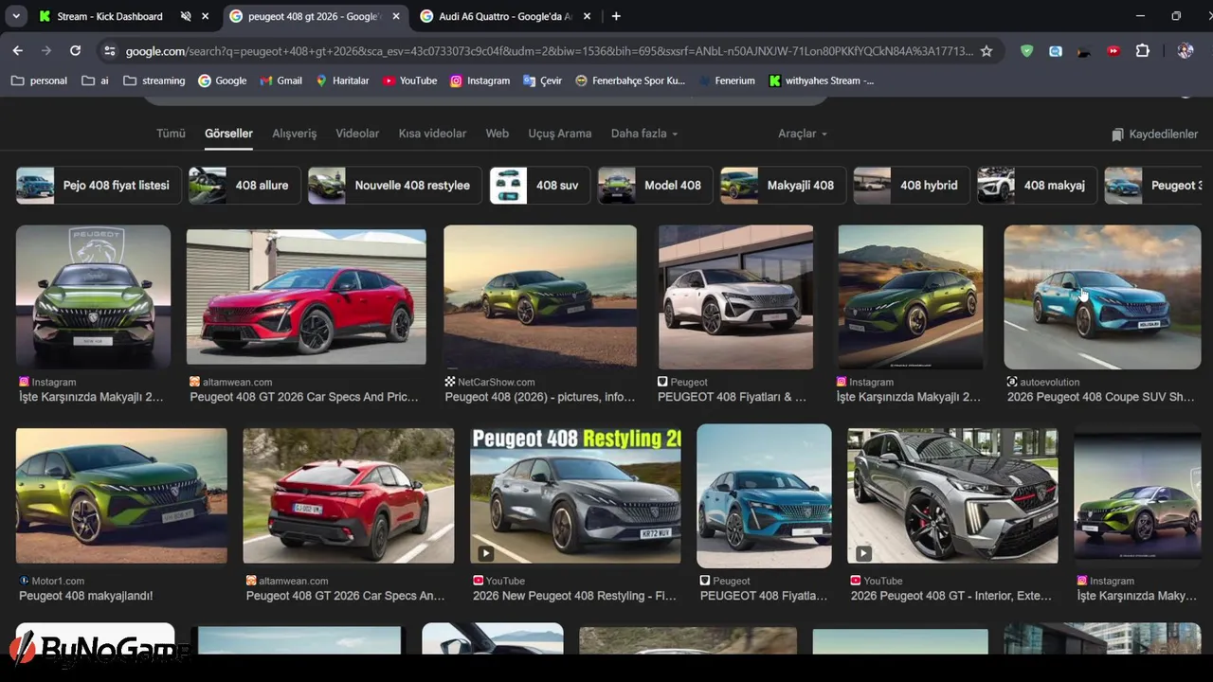The image size is (1213, 682).
Task: Bookmark this page with the star icon
Action: [x=987, y=51]
